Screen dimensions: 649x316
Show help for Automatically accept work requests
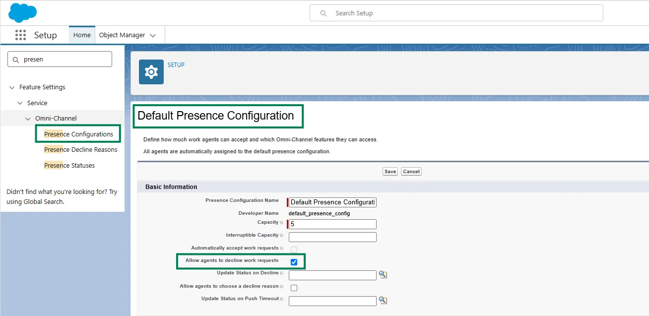pos(282,248)
